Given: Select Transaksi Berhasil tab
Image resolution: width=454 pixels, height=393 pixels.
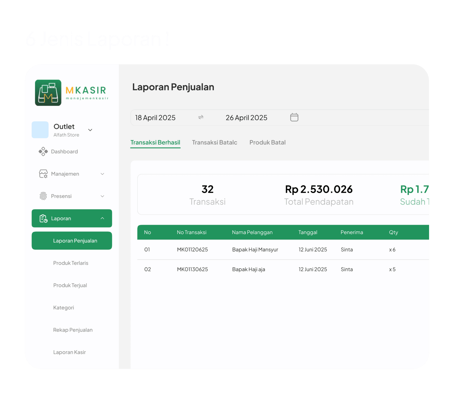Looking at the screenshot, I should tap(155, 142).
